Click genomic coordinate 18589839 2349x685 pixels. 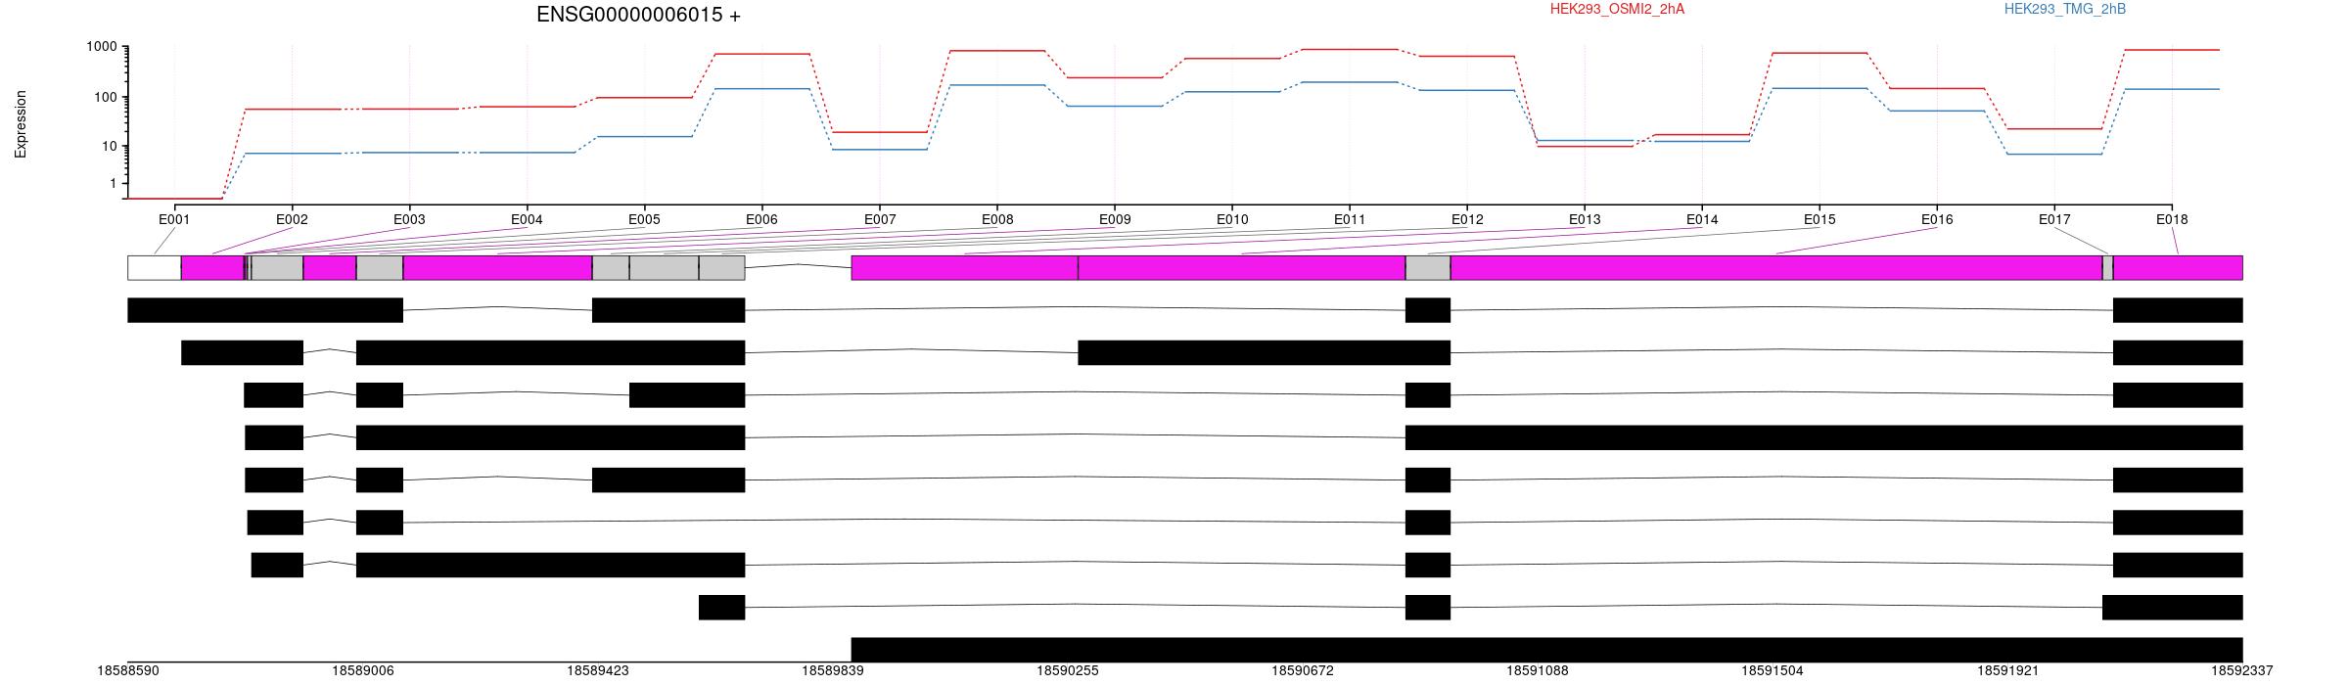(833, 671)
